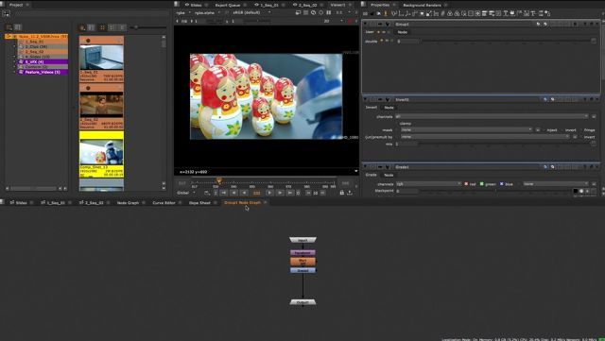605x341 pixels.
Task: Click the clip-to-format icon in viewer toolbar
Action: tap(299, 12)
